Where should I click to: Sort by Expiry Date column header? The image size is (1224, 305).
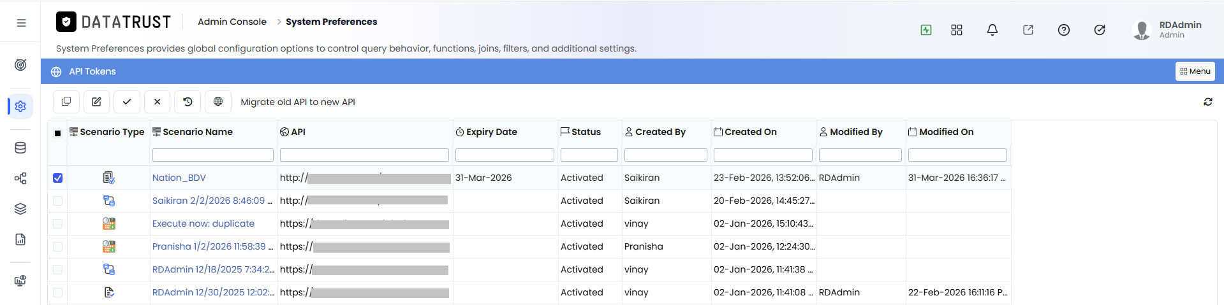[487, 132]
